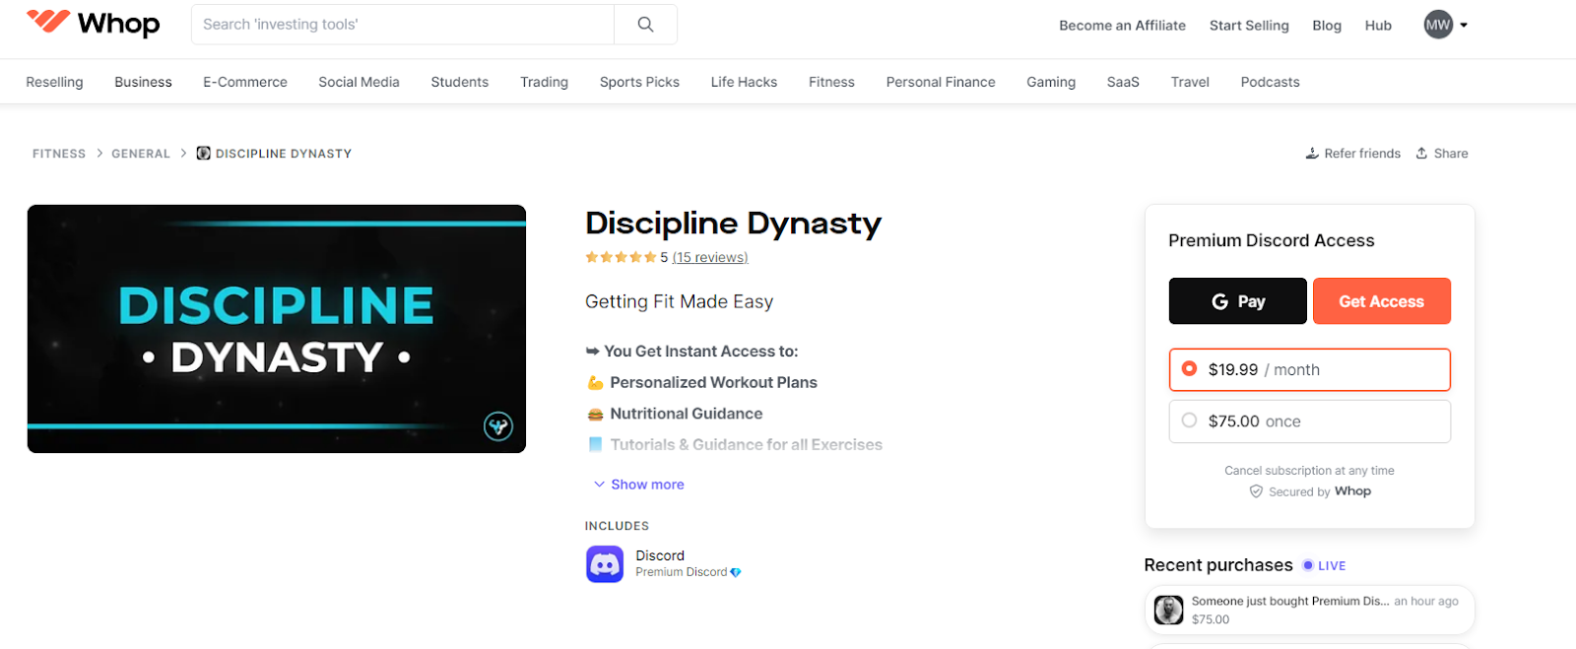The width and height of the screenshot is (1576, 649).
Task: Click the burger Nutritional Guidance emoji
Action: click(x=595, y=415)
